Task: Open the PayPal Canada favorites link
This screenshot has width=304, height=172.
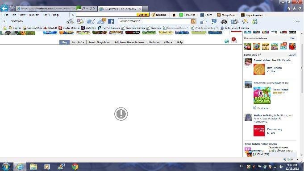Action: click(109, 28)
